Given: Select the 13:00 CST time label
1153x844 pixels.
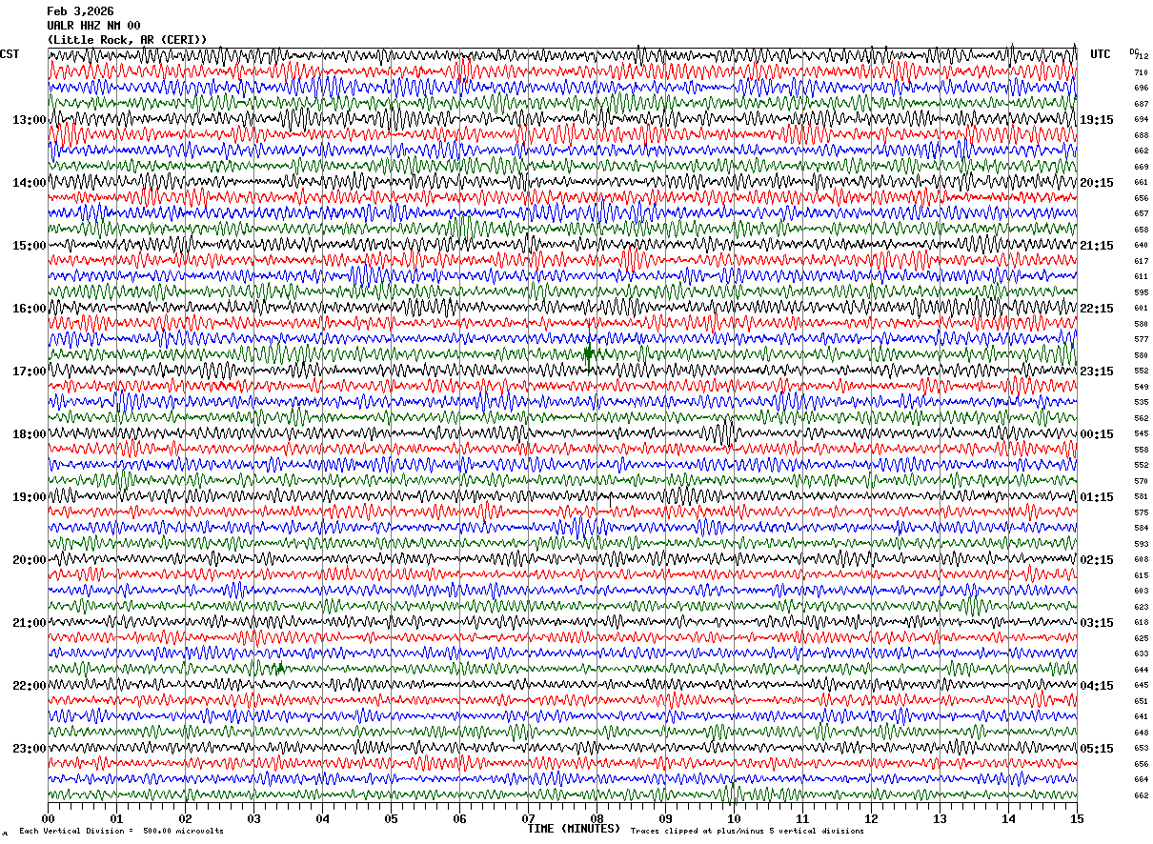Looking at the screenshot, I should pyautogui.click(x=29, y=120).
